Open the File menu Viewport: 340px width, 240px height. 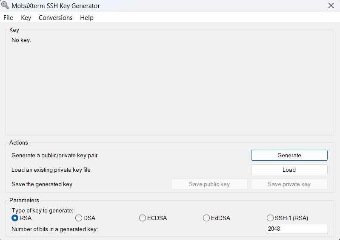coord(8,18)
